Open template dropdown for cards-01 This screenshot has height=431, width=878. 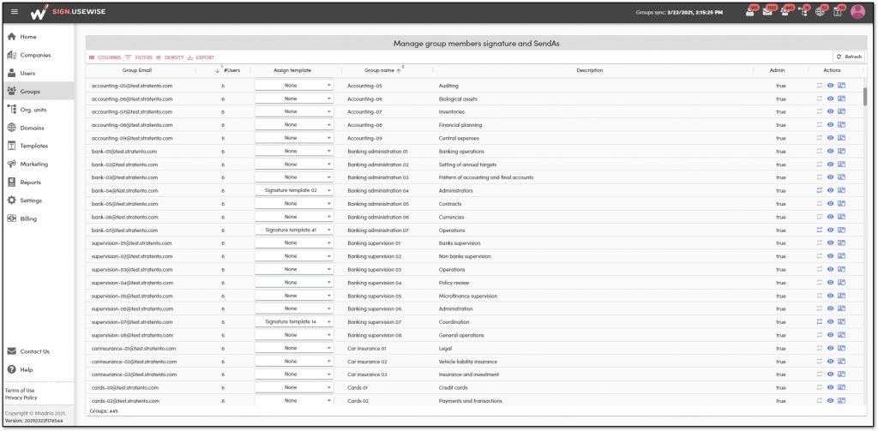[x=294, y=387]
